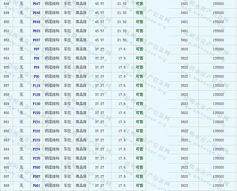237x191 pixels.
Task: Open parking unit F128
Action: pos(36,95)
